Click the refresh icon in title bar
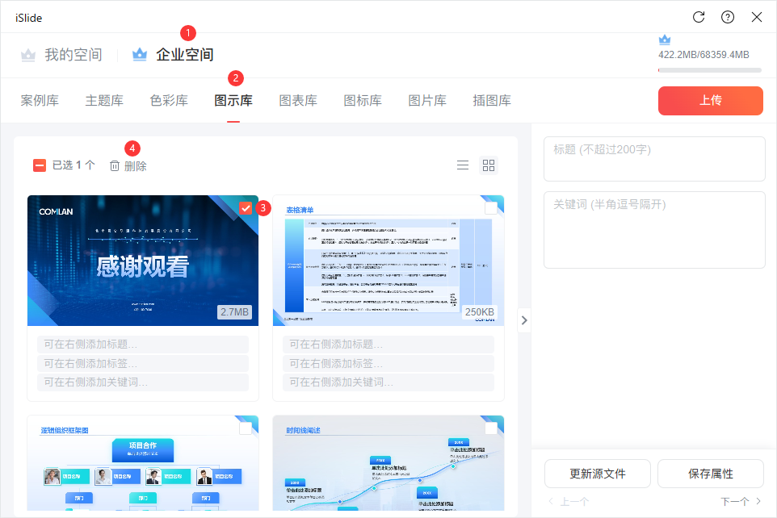The image size is (777, 518). pos(699,17)
